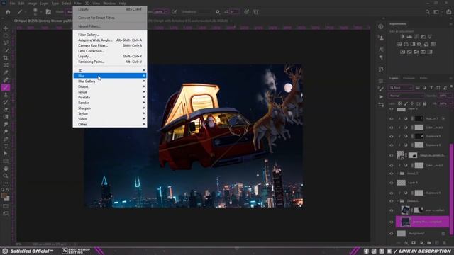Viewport: 454px width, 255px height.
Task: Toggle lock all padlock in Layers panel
Action: coord(425,103)
